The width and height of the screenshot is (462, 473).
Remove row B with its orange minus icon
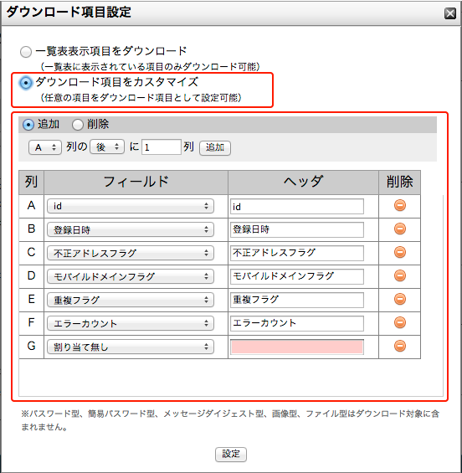(x=400, y=229)
